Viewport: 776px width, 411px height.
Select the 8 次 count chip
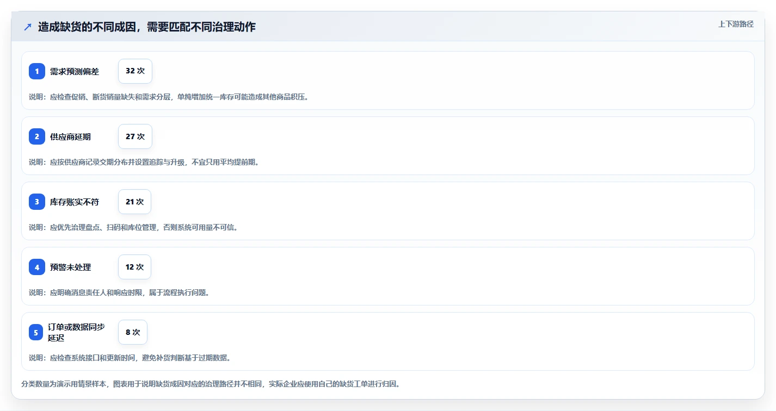[133, 332]
